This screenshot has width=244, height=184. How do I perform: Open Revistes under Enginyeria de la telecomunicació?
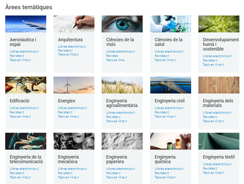(17, 173)
